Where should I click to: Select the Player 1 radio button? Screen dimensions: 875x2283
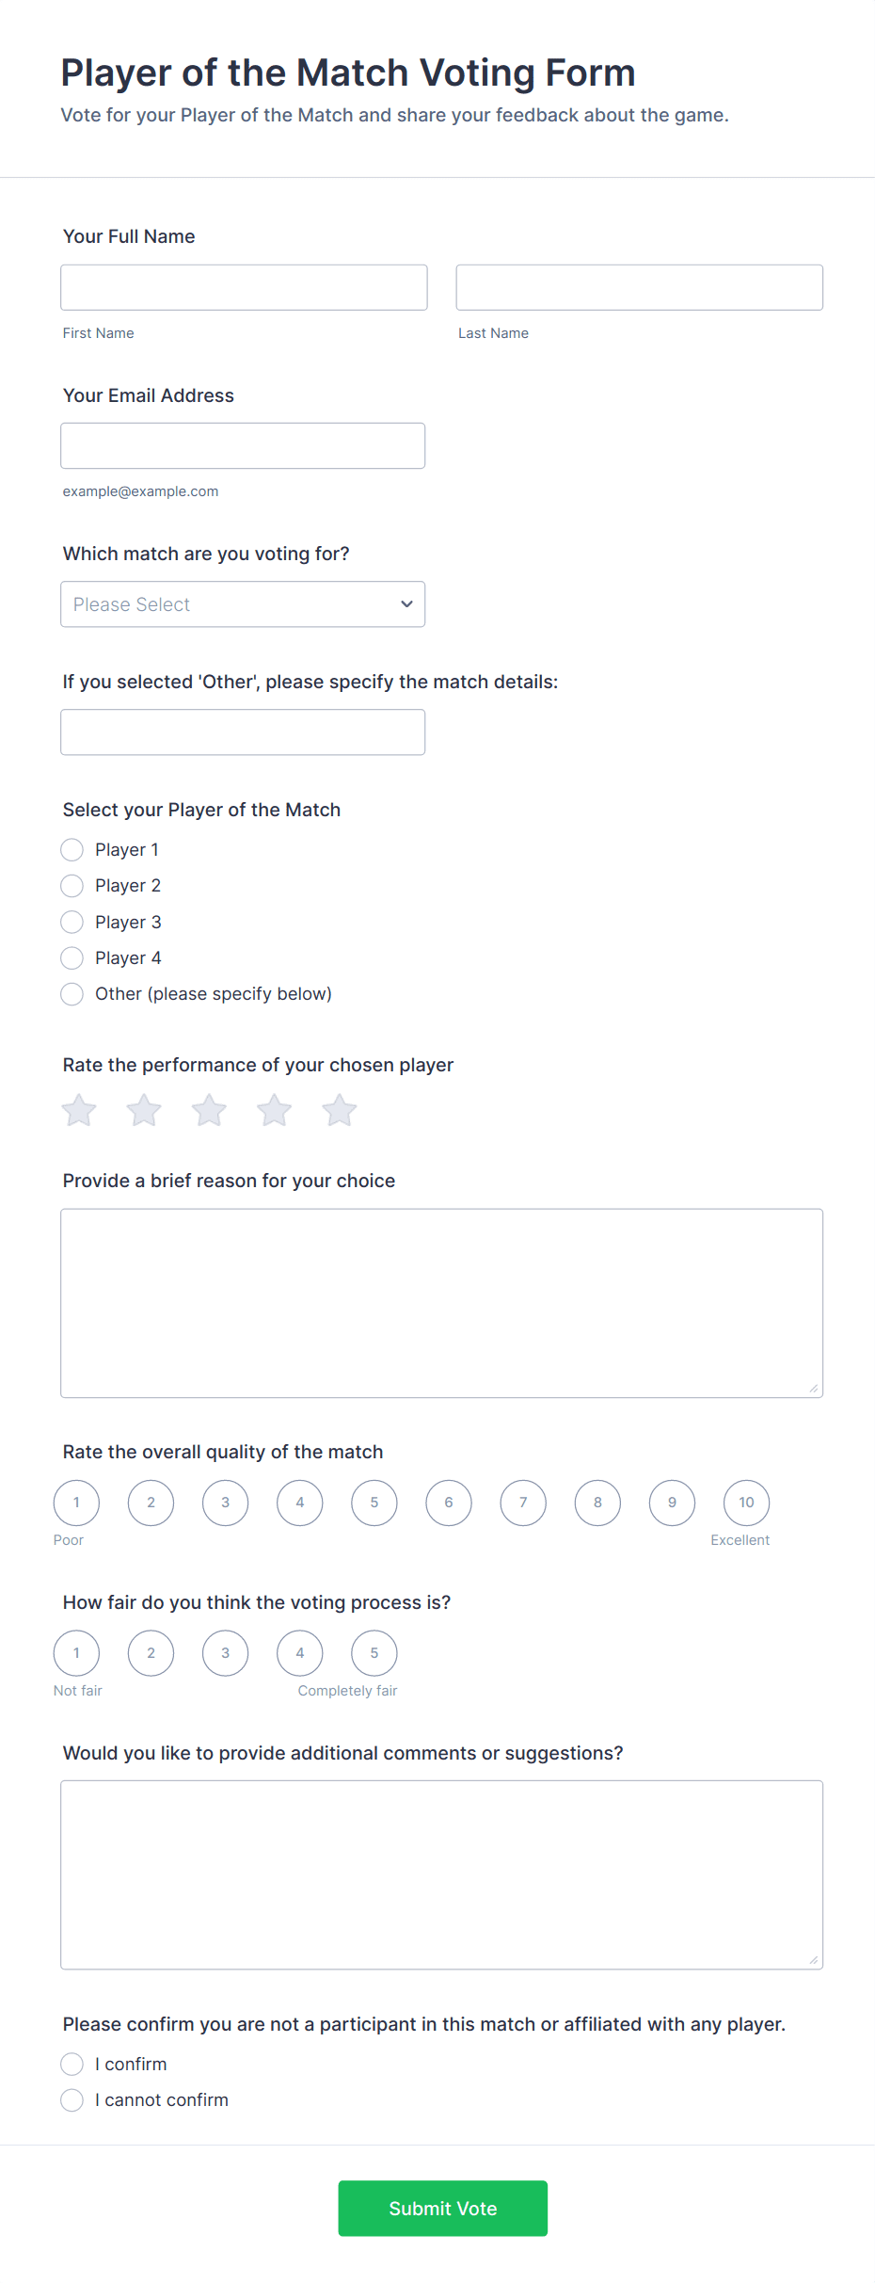(x=72, y=850)
